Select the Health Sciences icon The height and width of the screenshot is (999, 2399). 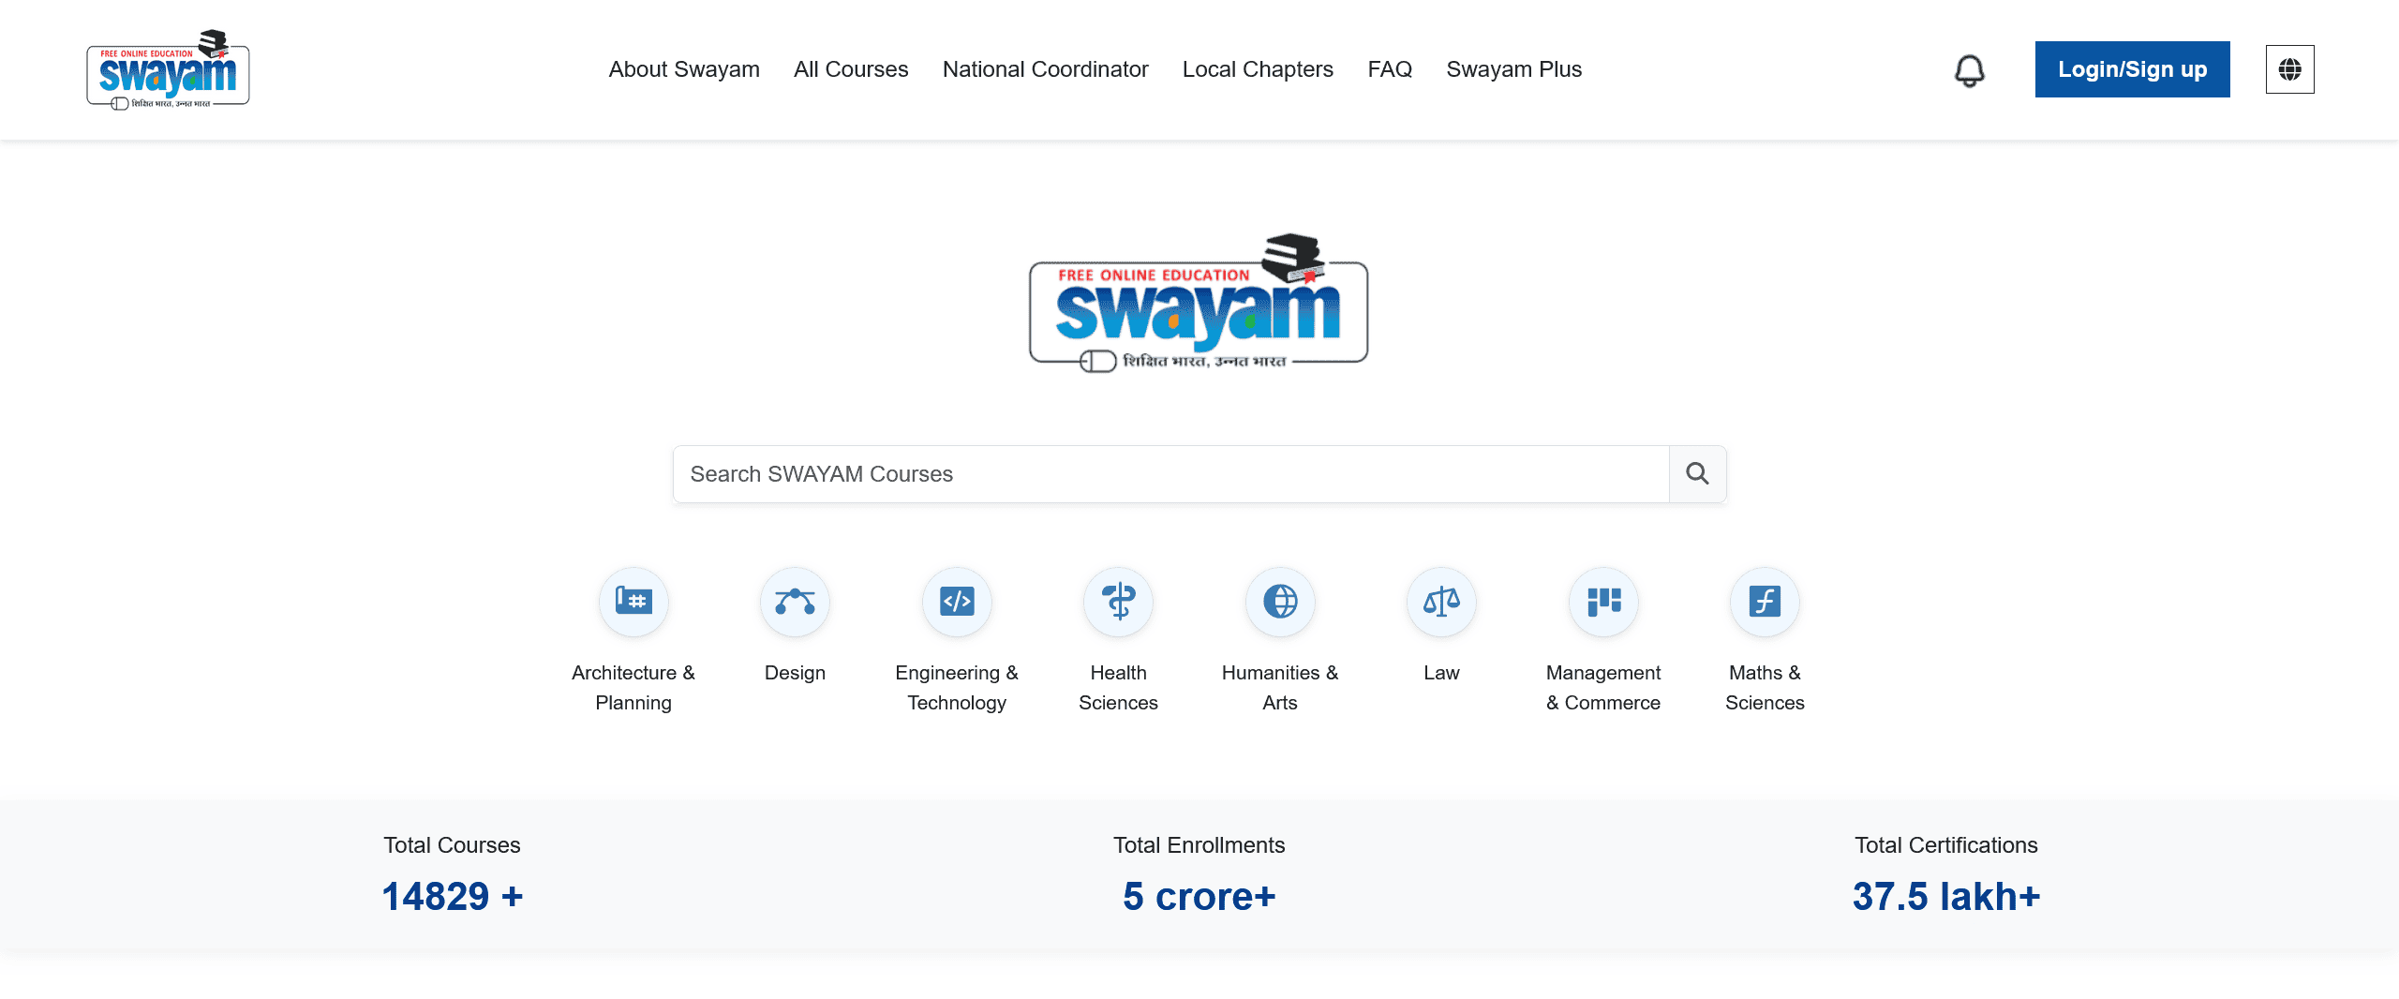[1118, 602]
